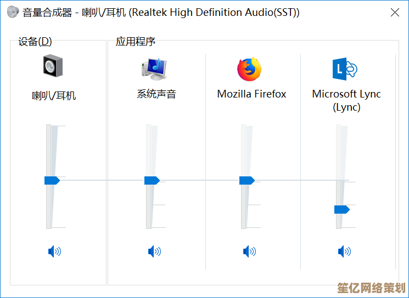Mute the 喇叭/耳机 device volume

(x=54, y=251)
